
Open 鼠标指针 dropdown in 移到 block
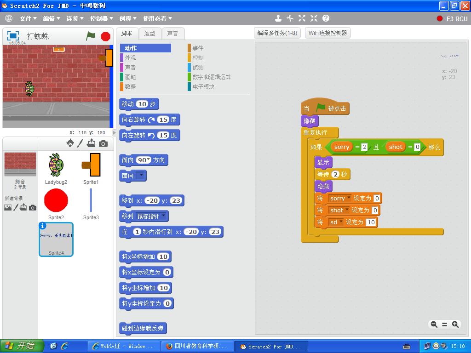[163, 216]
